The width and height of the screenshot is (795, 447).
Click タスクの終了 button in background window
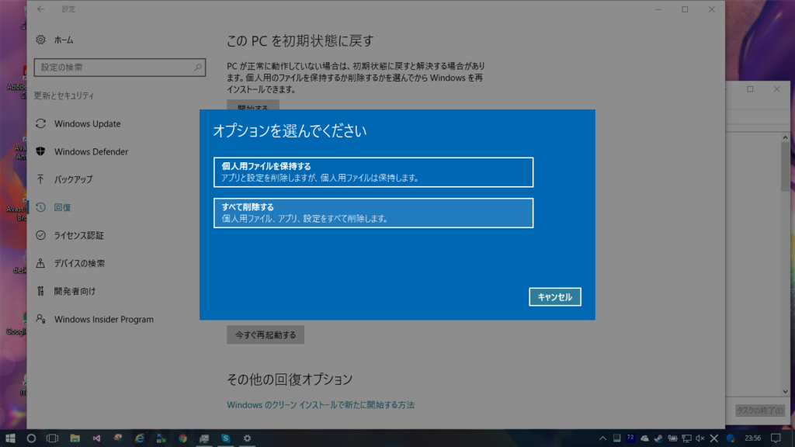[x=759, y=411]
